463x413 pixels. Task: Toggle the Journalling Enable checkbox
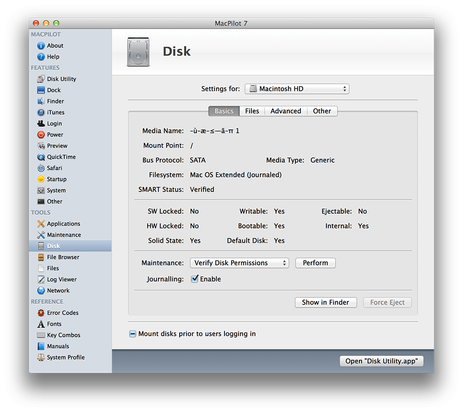point(194,279)
